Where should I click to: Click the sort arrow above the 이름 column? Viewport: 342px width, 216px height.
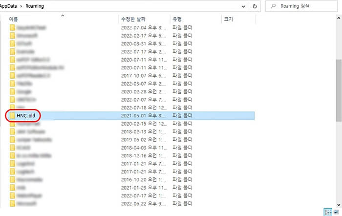[63, 16]
